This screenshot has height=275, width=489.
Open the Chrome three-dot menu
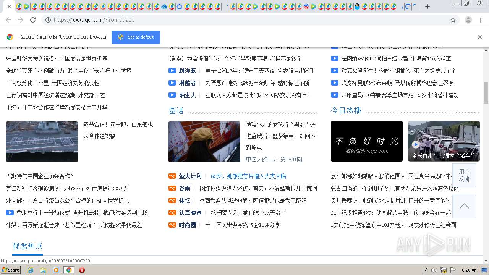click(481, 20)
